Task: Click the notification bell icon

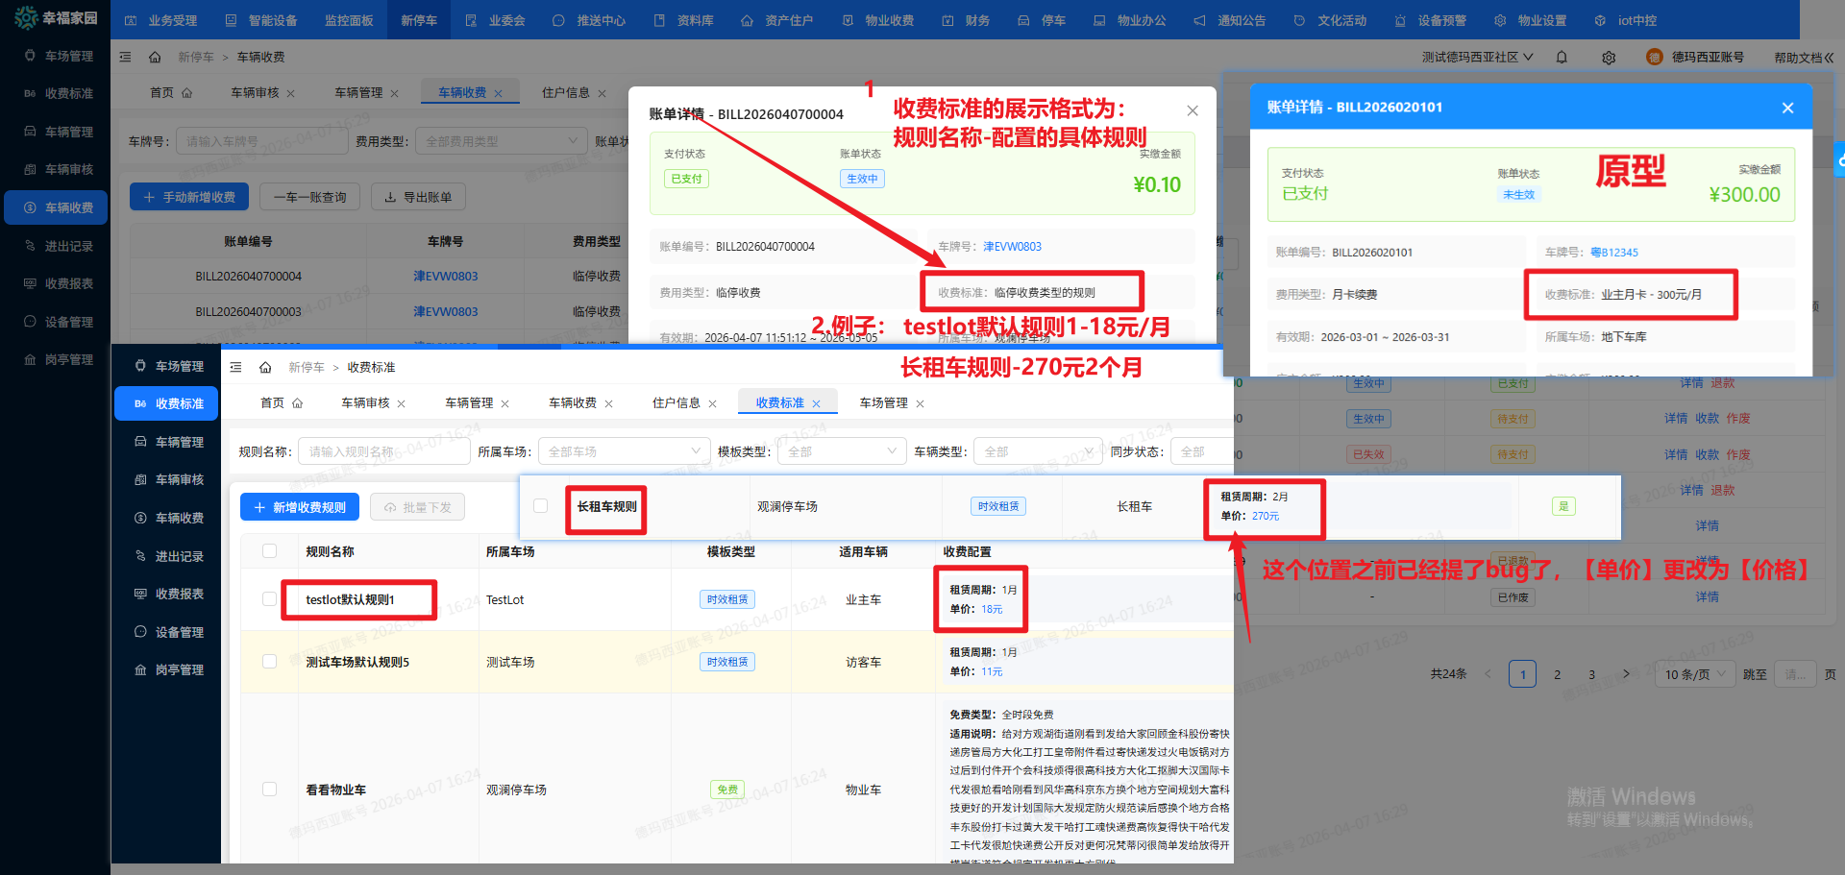Action: coord(1562,58)
